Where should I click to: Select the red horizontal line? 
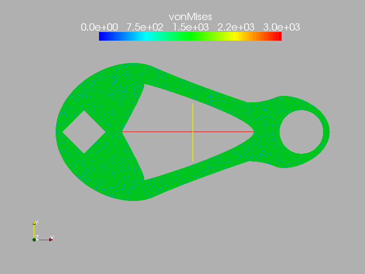coord(155,132)
